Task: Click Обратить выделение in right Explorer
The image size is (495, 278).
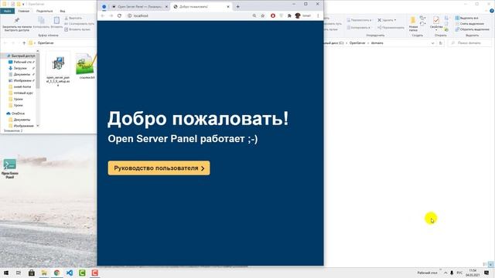Action: (x=472, y=29)
